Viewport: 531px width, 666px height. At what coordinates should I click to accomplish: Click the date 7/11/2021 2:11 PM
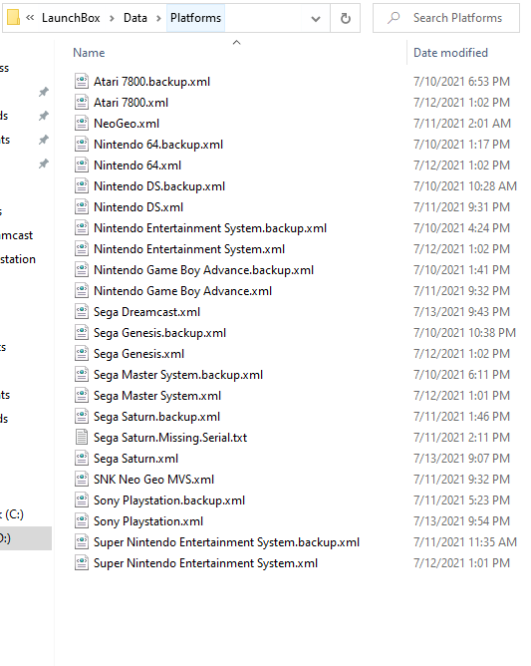click(461, 438)
